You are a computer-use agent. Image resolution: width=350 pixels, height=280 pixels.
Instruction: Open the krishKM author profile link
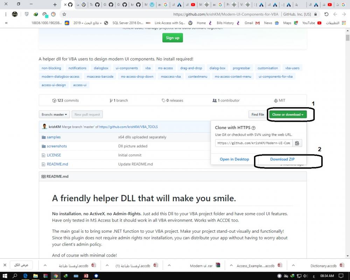click(x=55, y=127)
